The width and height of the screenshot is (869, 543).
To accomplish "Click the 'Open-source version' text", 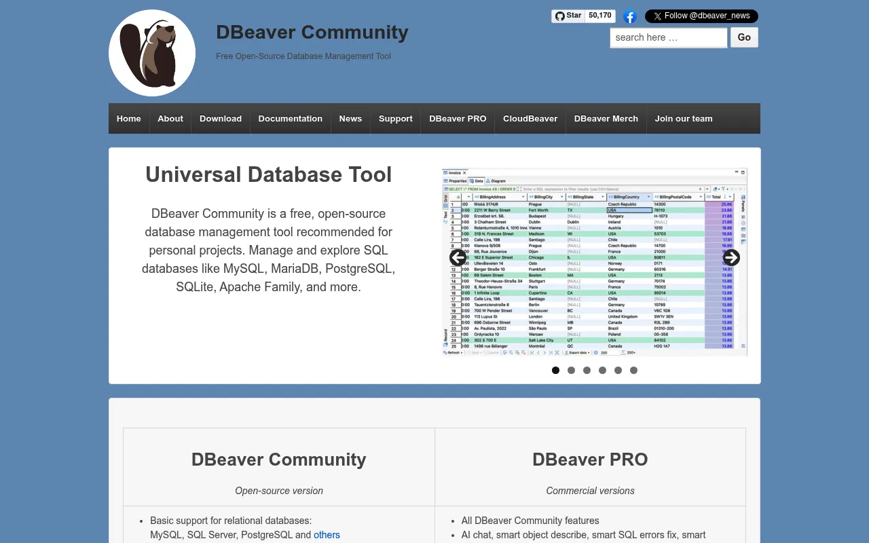I will coord(279,491).
